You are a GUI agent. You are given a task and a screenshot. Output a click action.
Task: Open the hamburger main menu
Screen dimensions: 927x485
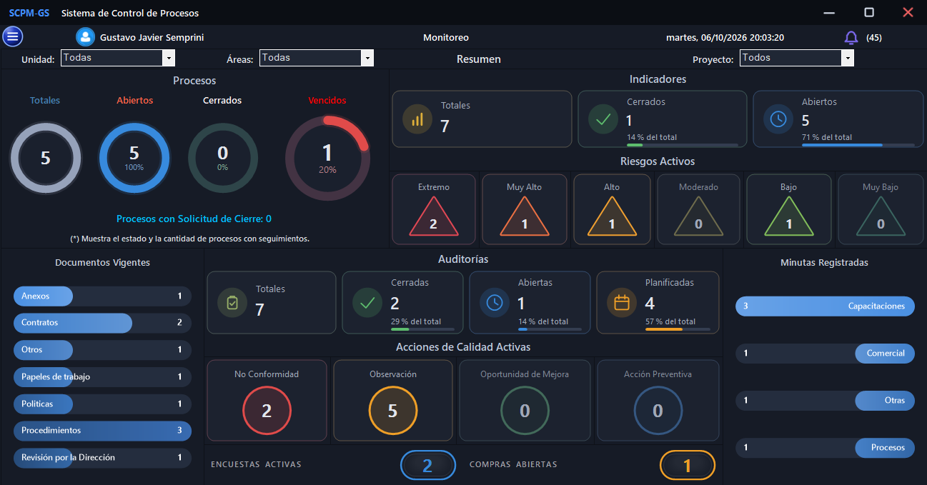[x=13, y=36]
